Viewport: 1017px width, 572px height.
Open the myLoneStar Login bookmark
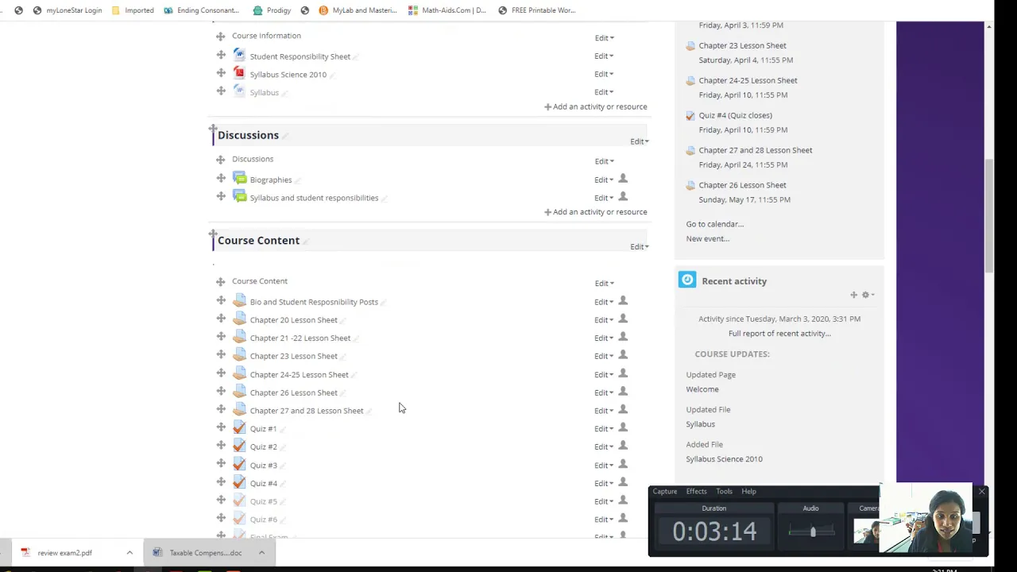point(68,10)
